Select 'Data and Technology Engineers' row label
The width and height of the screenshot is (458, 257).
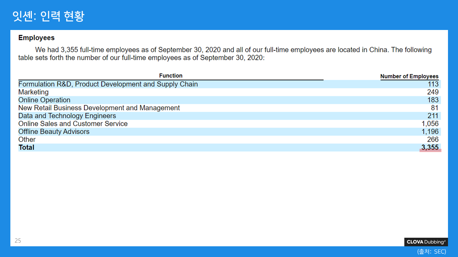pos(67,116)
